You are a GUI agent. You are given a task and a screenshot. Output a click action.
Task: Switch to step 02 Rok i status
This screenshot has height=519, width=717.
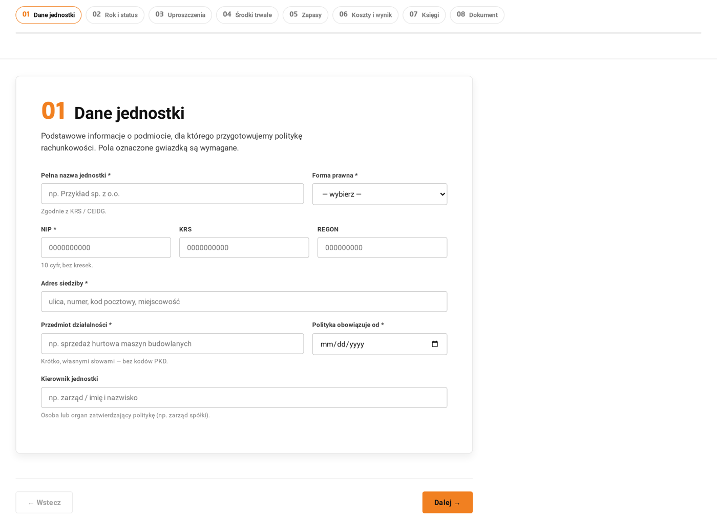click(x=115, y=15)
